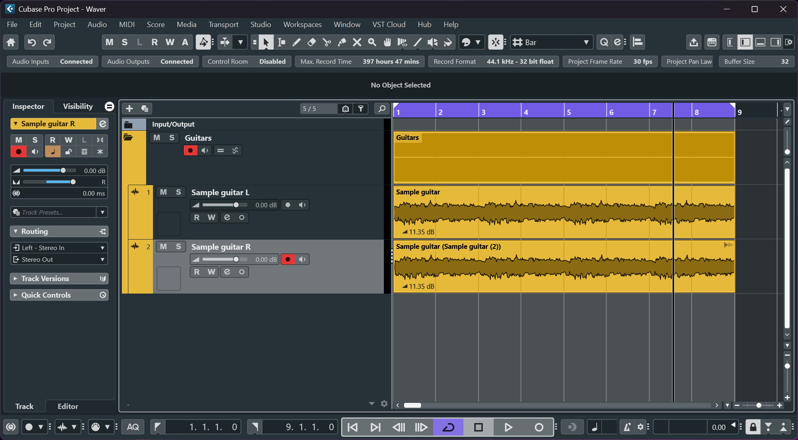
Task: Open Set up Window Layout icon
Action: pos(789,42)
